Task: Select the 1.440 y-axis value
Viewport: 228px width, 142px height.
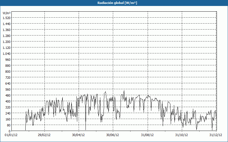Action: 7,24
